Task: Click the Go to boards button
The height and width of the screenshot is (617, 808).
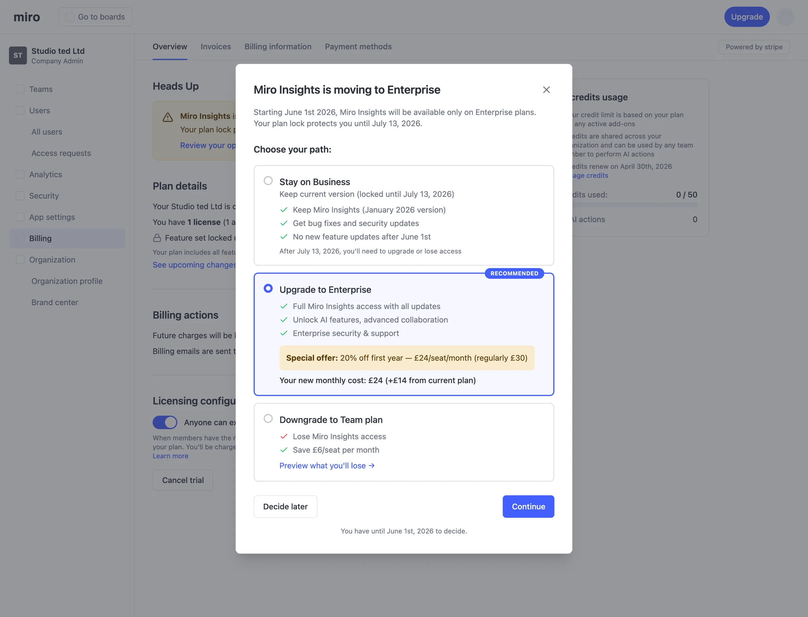Action: pos(95,17)
